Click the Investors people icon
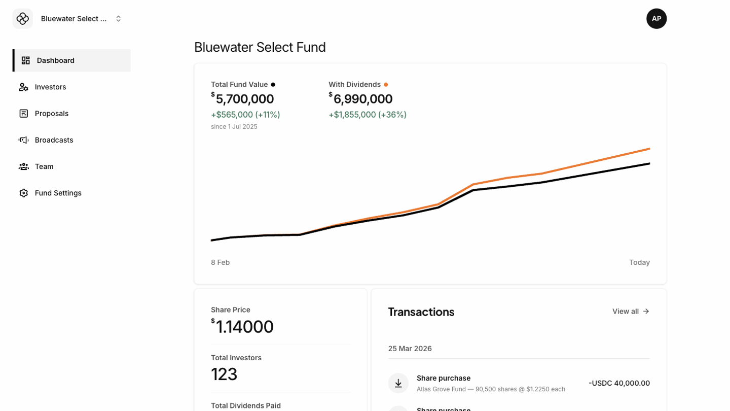This screenshot has width=730, height=411. [23, 87]
